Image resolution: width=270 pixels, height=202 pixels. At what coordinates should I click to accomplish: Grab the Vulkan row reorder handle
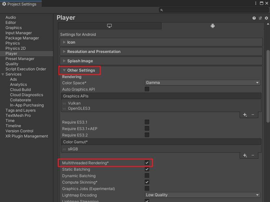(64, 103)
